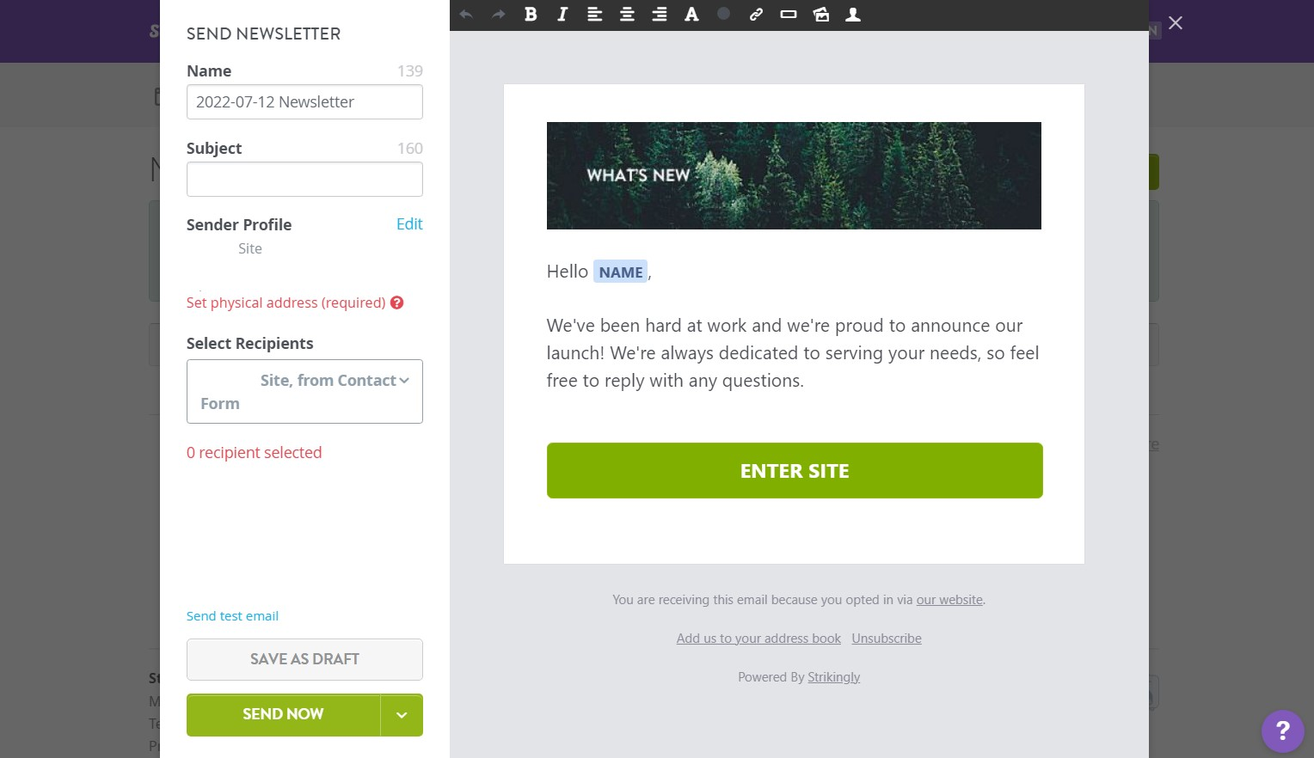Edit the Sender Profile settings
The width and height of the screenshot is (1314, 758).
[x=409, y=223]
